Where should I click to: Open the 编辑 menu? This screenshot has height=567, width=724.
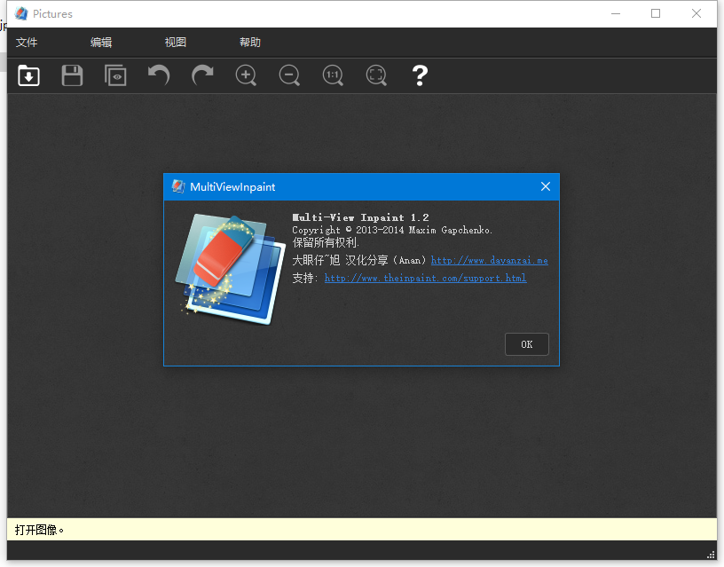click(101, 43)
